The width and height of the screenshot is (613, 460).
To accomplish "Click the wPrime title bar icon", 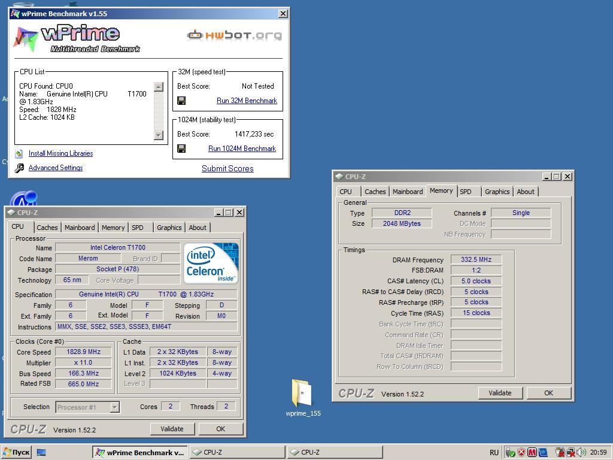I will click(15, 14).
